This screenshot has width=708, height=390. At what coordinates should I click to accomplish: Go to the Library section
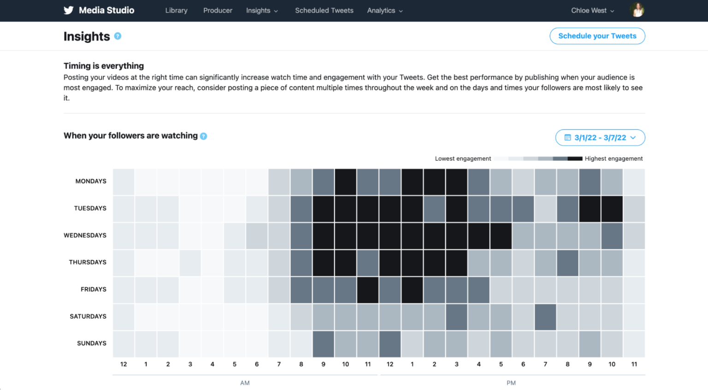pyautogui.click(x=177, y=10)
